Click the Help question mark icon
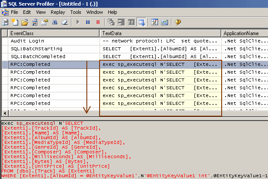The height and width of the screenshot is (179, 268). pos(178,22)
